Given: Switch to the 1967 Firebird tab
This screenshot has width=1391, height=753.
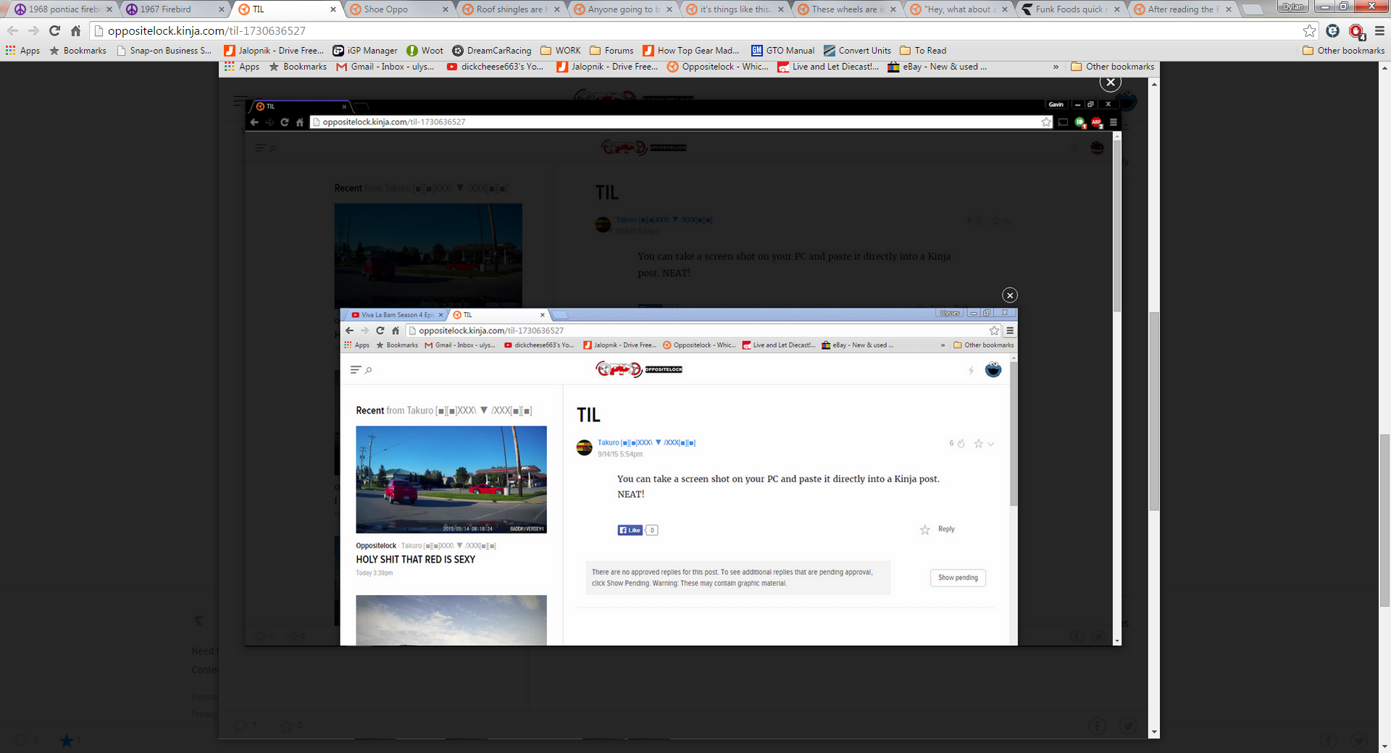Looking at the screenshot, I should click(x=175, y=9).
